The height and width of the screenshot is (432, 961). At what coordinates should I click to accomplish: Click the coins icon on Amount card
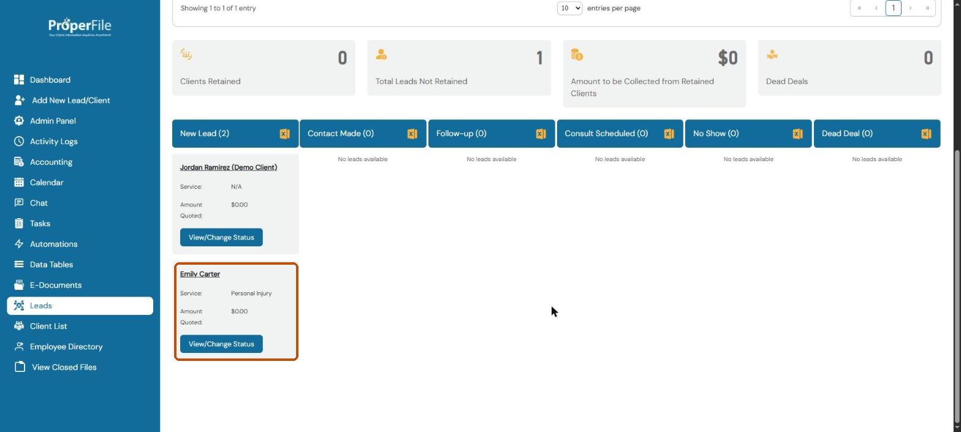(577, 55)
